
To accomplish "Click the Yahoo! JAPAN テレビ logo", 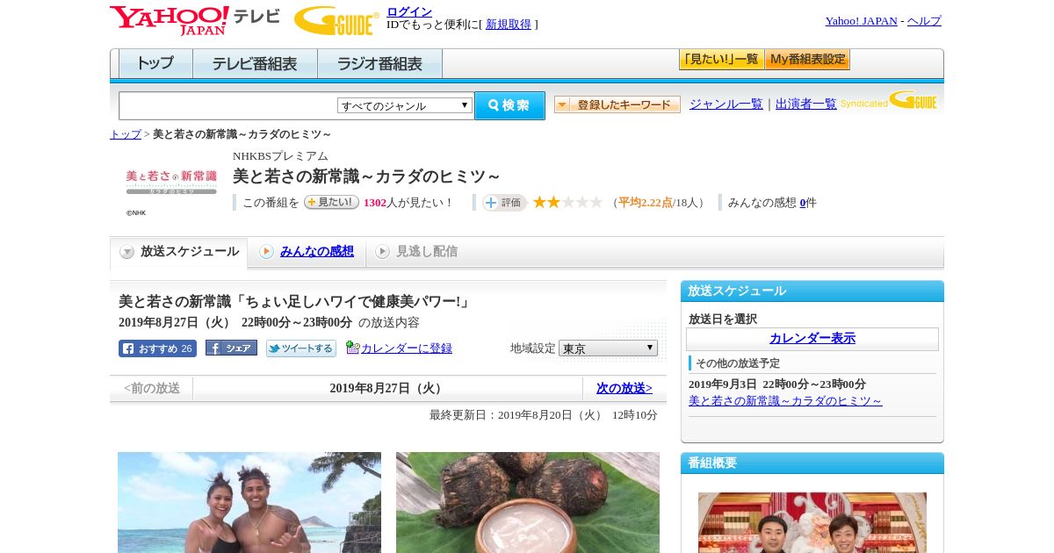I will [195, 20].
